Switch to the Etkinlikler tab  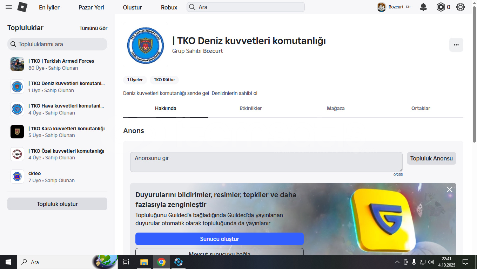[x=250, y=108]
